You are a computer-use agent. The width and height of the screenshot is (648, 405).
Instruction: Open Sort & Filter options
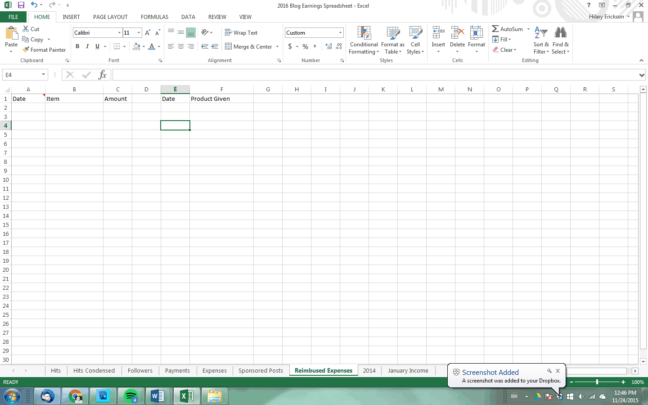tap(541, 40)
